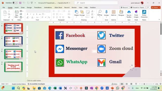Select slide 2 thumbnail
The width and height of the screenshot is (162, 91).
pyautogui.click(x=13, y=41)
